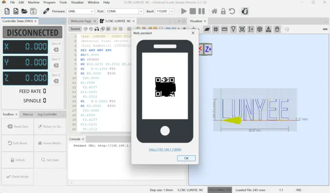Click the unlock padlock icon in toolbar
The width and height of the screenshot is (330, 193).
(x=223, y=11)
